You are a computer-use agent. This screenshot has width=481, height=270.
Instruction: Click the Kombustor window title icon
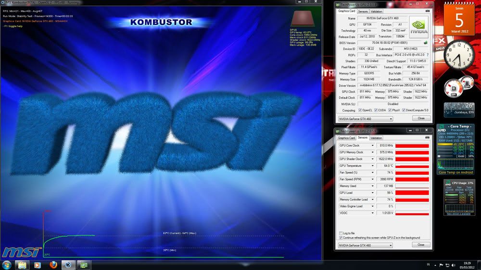pos(3,2)
